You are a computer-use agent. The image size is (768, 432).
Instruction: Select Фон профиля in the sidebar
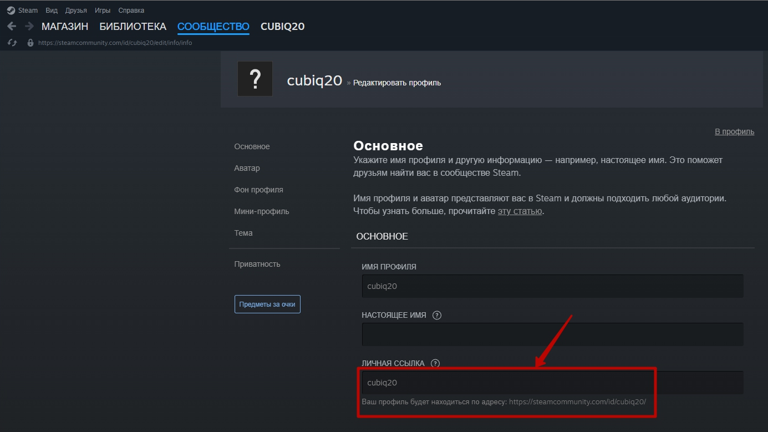click(258, 190)
